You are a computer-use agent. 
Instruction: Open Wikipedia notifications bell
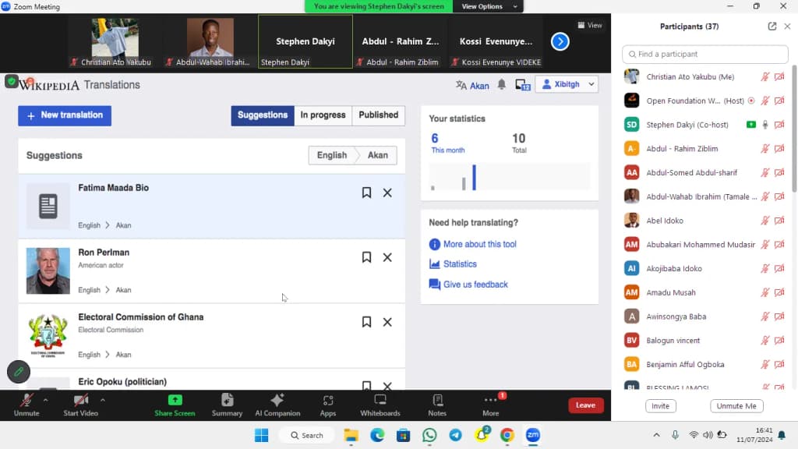502,84
